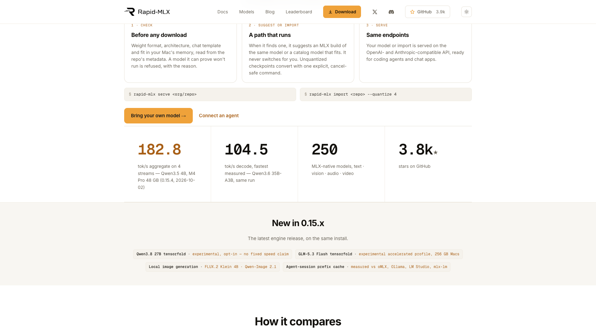Follow the Connect an agent link
This screenshot has width=596, height=335.
pyautogui.click(x=219, y=116)
